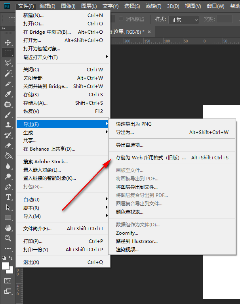Screen dimensions: 240x304
Task: Choose 将图层导出到文件...
Action: tap(172, 187)
